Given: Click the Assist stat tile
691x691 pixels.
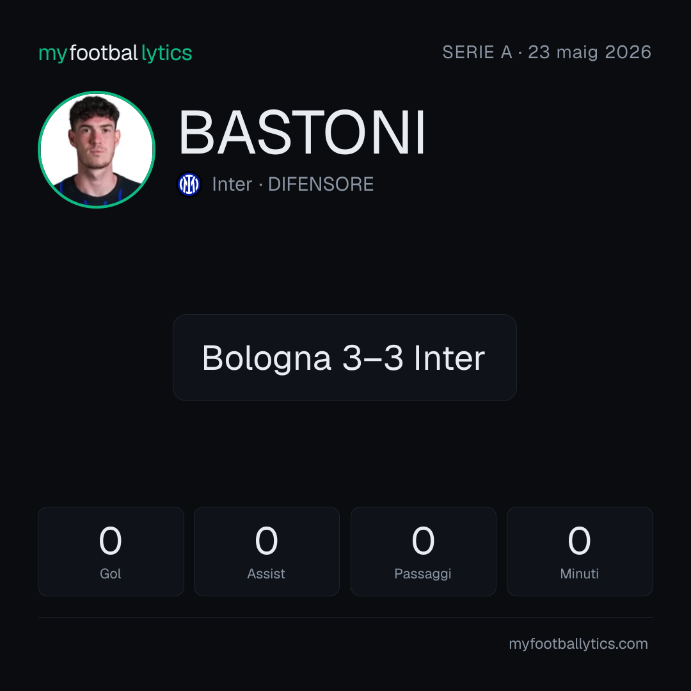Looking at the screenshot, I should click(267, 552).
